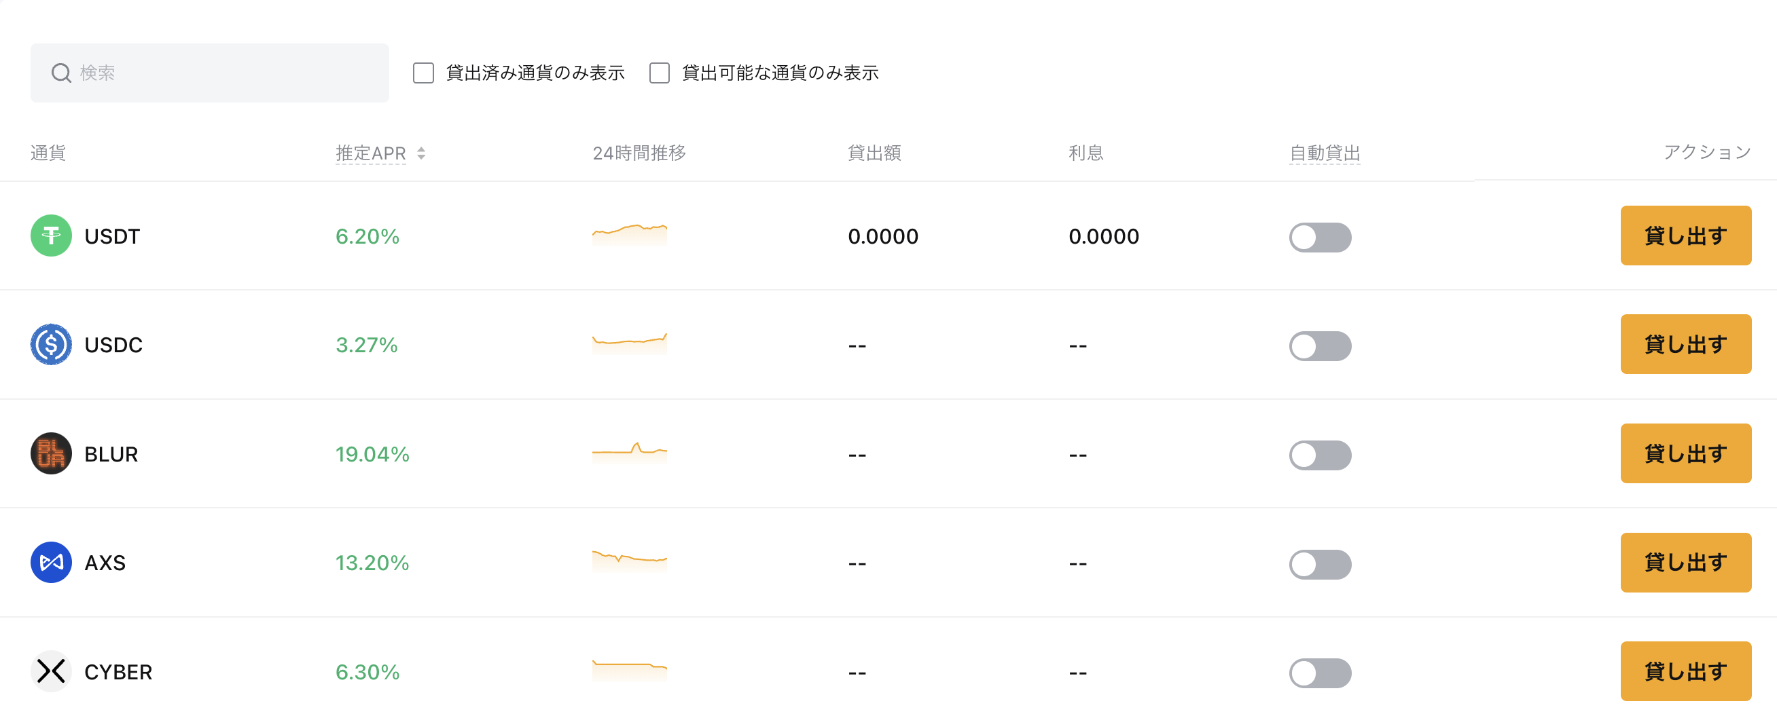Click the 3.27% APR value

tap(367, 345)
